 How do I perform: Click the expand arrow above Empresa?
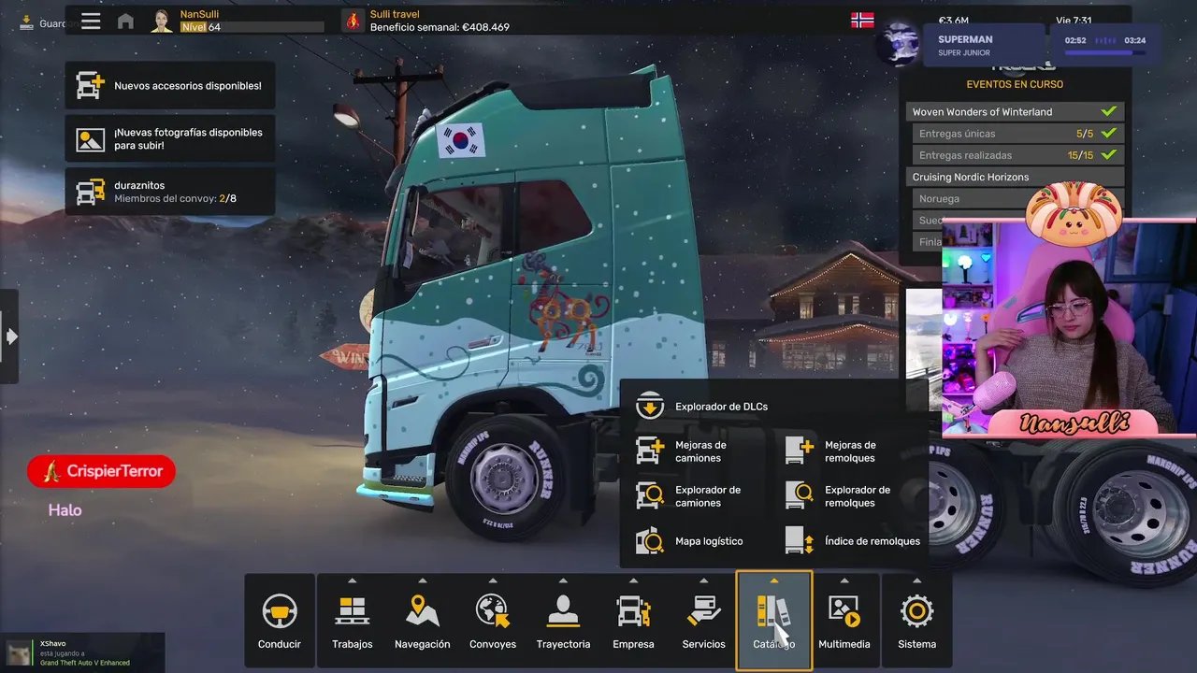pyautogui.click(x=633, y=580)
